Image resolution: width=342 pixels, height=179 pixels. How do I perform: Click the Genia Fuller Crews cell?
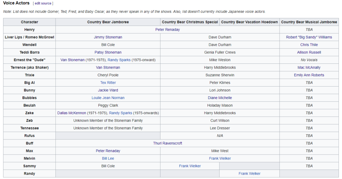coord(220,52)
